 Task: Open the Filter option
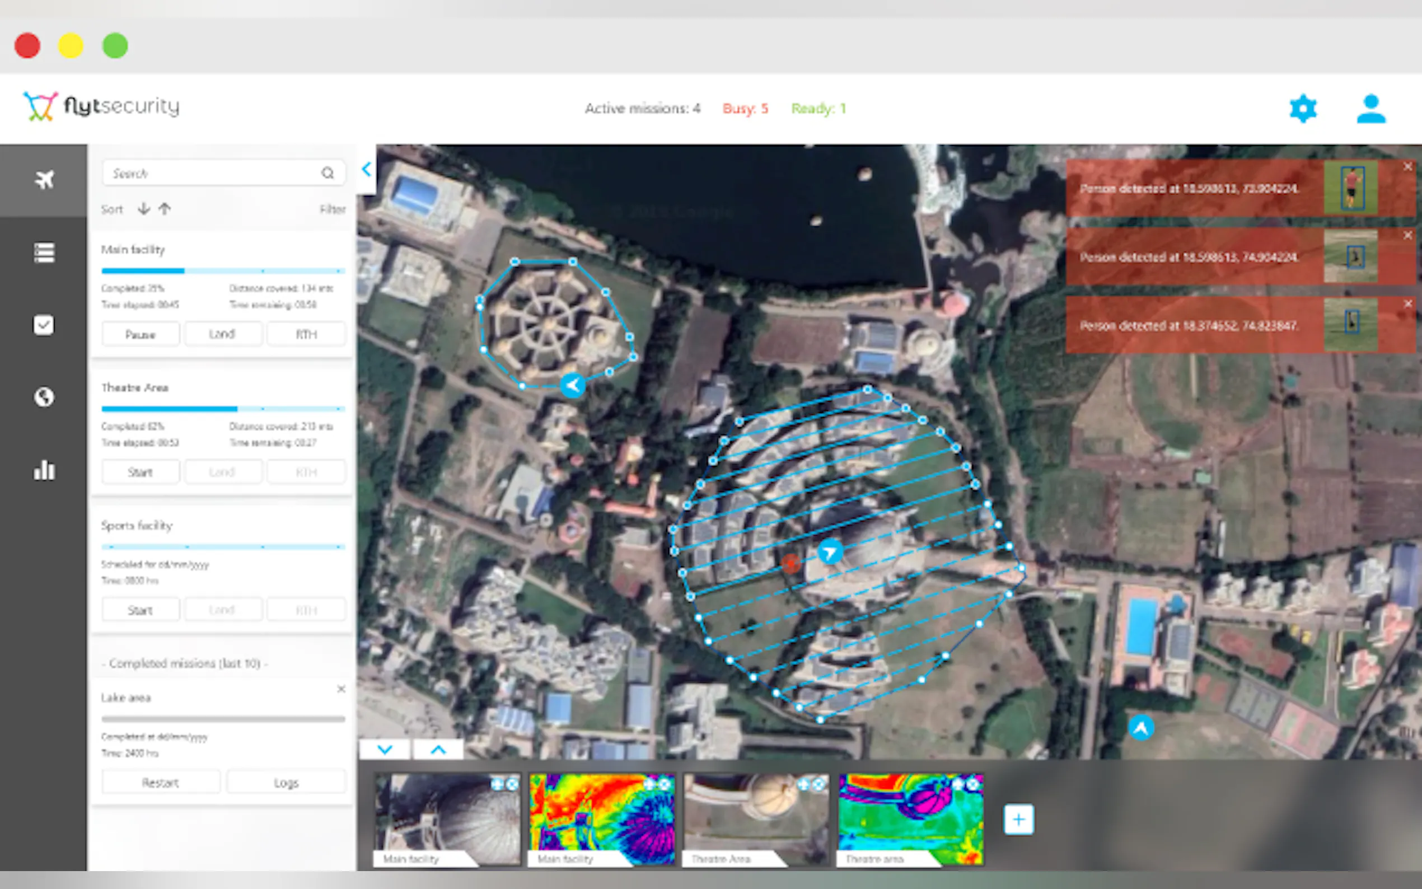click(332, 209)
